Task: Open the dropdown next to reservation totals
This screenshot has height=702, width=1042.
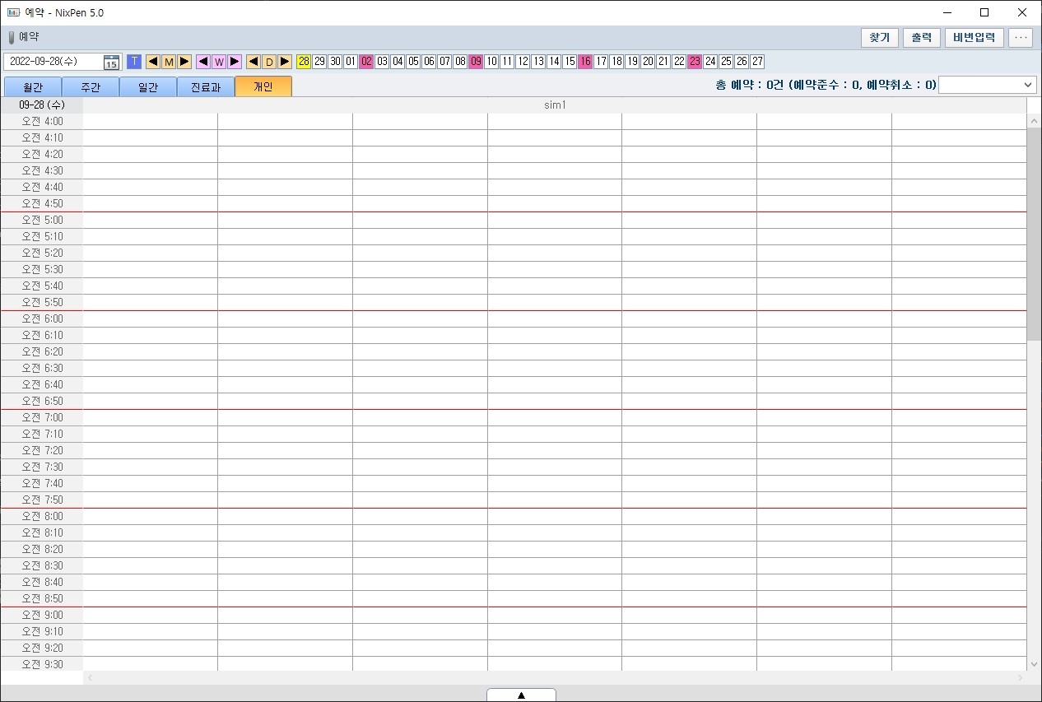Action: [987, 85]
